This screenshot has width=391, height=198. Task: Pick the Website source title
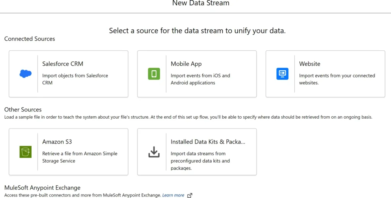[x=310, y=64]
